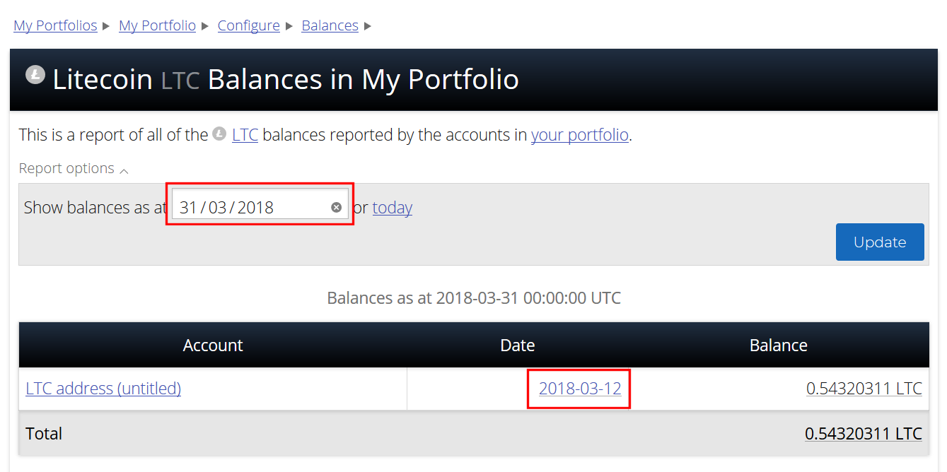
Task: Go to the singular "My Portfolio" breadcrumb link
Action: point(157,26)
